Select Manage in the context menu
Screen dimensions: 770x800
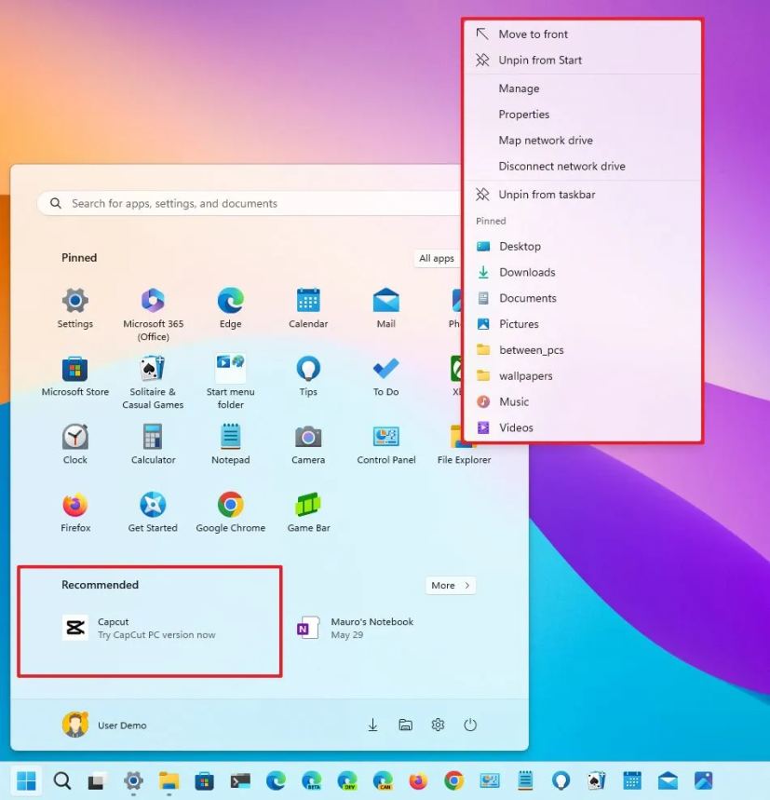[582, 88]
